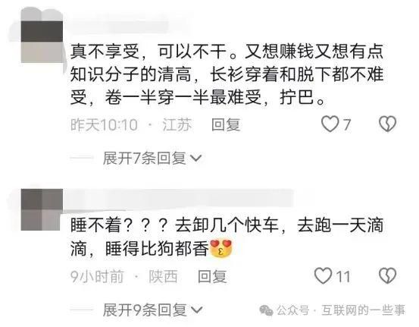Tap broken heart on 睡不着 comment
The image size is (419, 327).
[387, 276]
